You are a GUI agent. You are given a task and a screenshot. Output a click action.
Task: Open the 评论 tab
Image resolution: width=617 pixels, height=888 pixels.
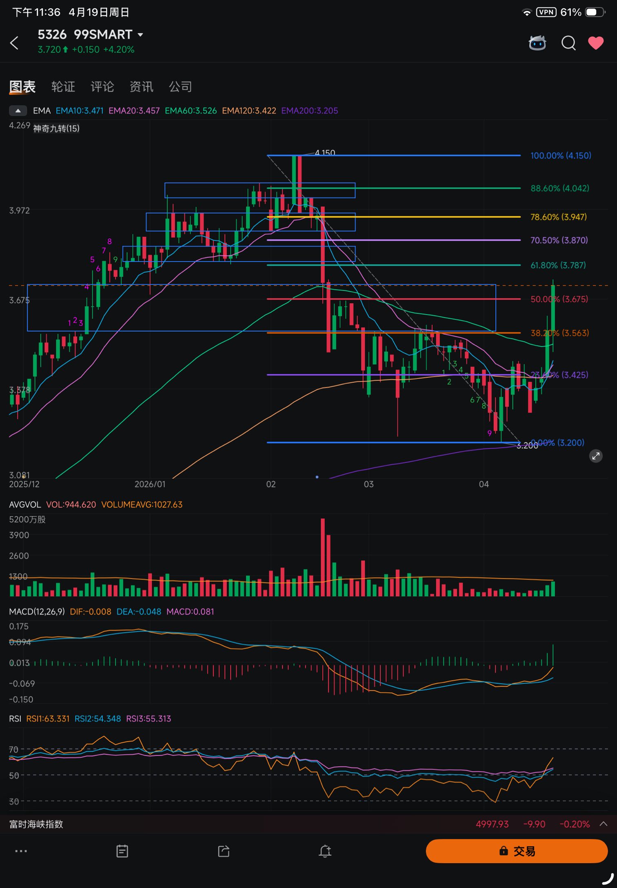coord(102,87)
